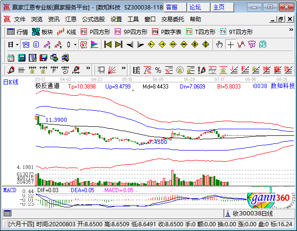Expand the top toolbar overflow chevron

(291, 30)
